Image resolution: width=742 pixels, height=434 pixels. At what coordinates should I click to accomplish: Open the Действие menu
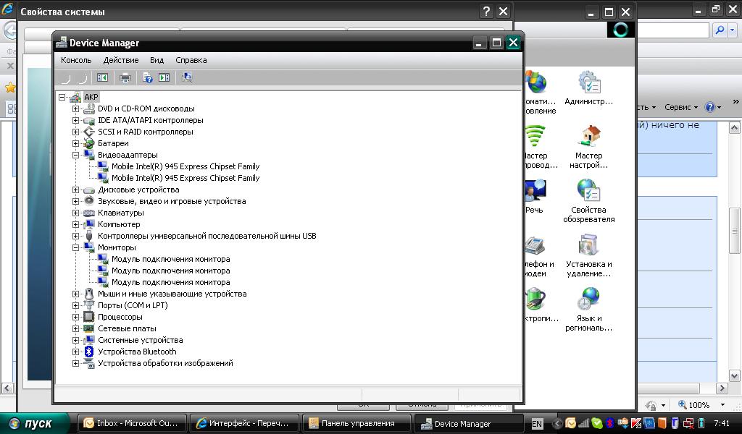(x=121, y=60)
